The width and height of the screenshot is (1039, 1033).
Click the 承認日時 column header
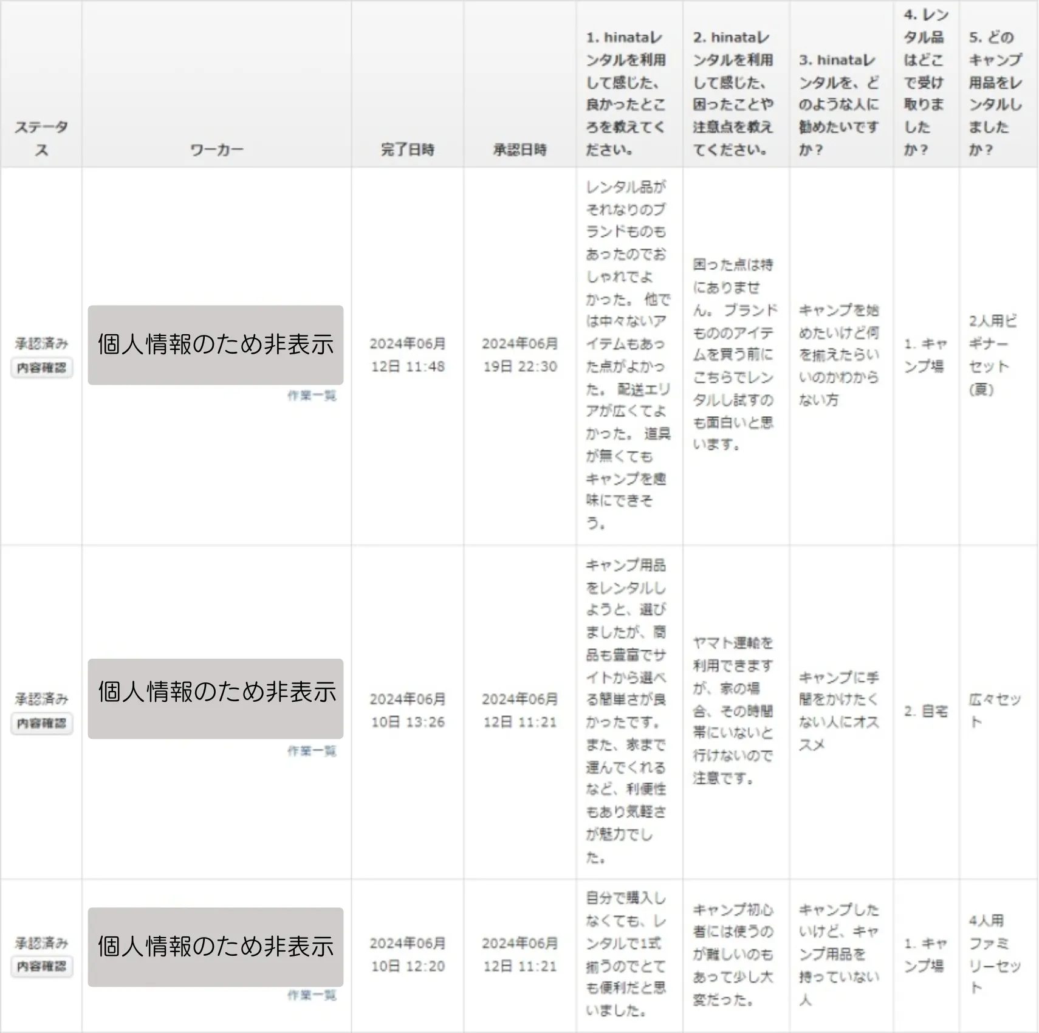click(519, 149)
